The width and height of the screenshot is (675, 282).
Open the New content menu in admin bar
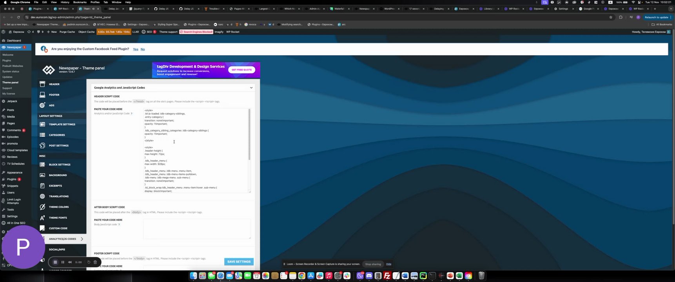[52, 32]
